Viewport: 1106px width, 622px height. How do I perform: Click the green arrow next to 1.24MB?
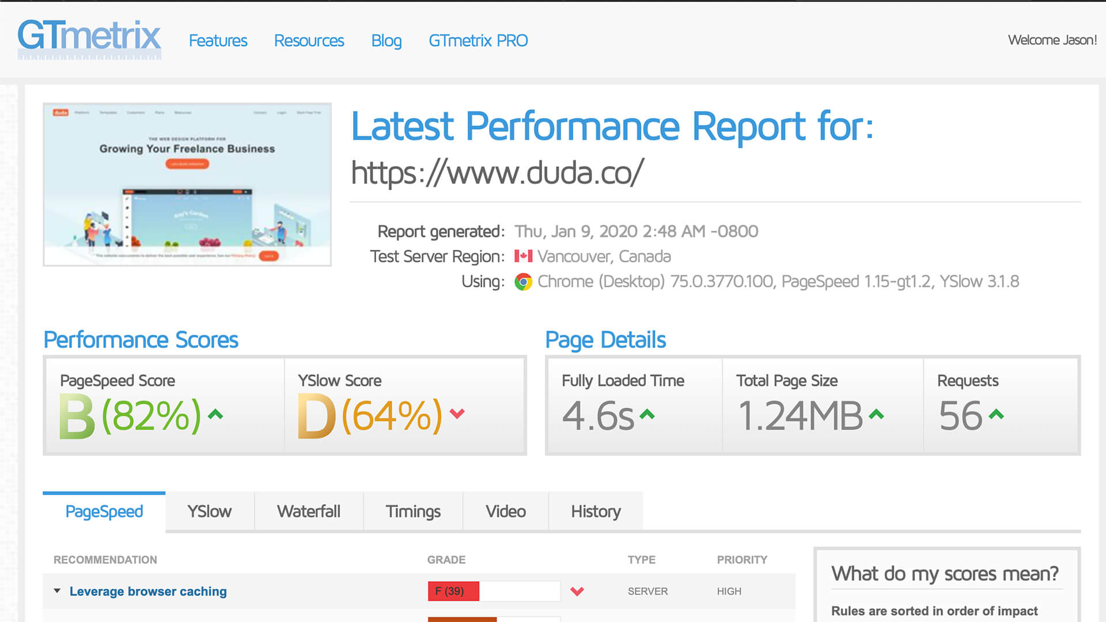(x=876, y=414)
